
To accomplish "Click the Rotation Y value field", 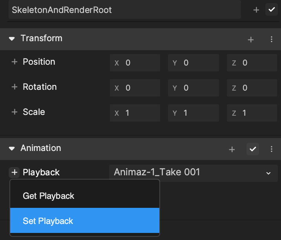I will point(193,88).
